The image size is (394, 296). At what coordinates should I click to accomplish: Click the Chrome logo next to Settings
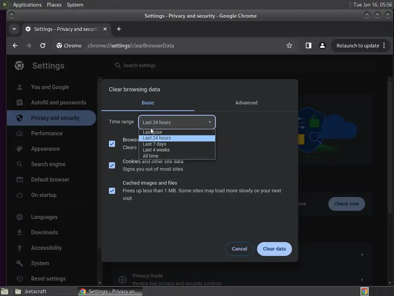(19, 66)
